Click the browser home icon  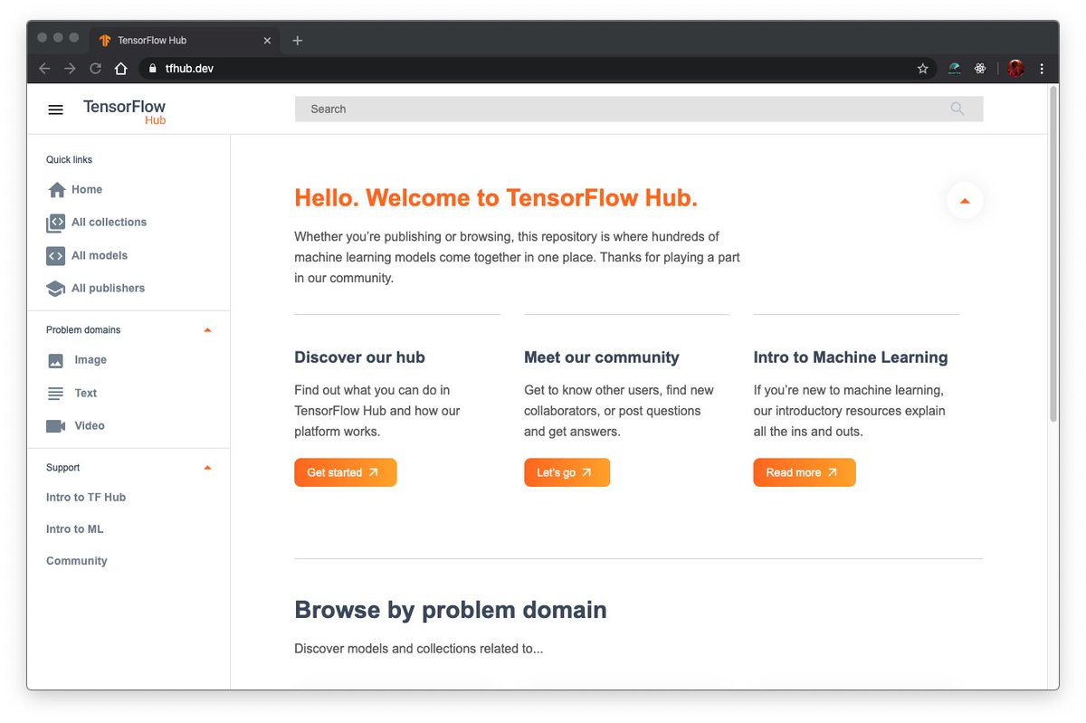(x=120, y=69)
